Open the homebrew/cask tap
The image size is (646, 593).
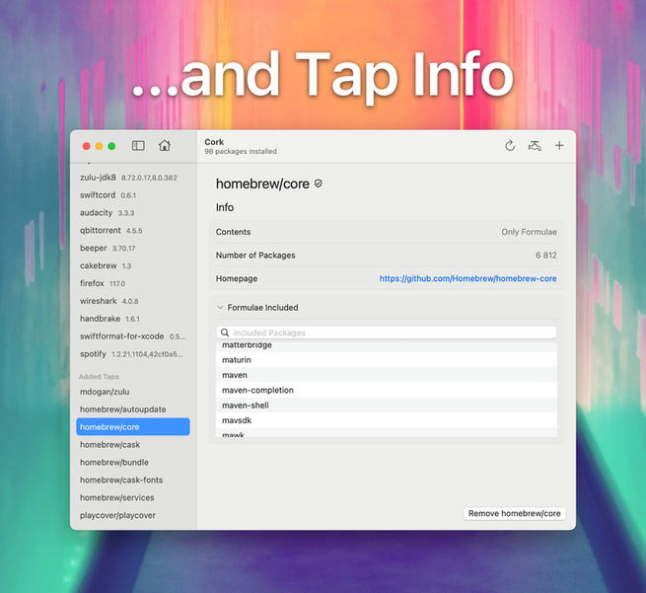coord(133,445)
